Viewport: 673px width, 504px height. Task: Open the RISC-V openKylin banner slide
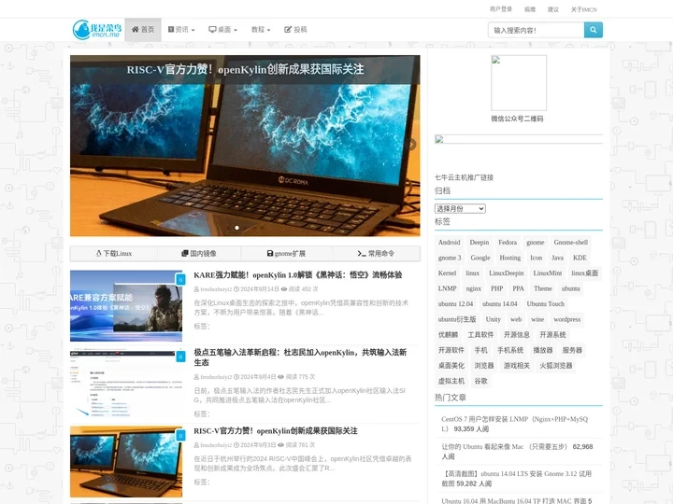[x=245, y=146]
